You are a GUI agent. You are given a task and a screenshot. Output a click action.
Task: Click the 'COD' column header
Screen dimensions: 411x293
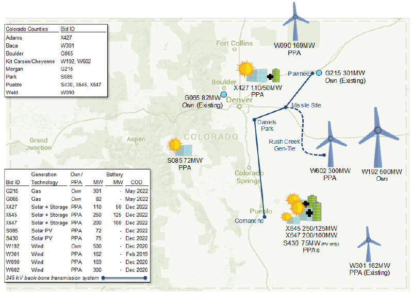click(136, 182)
